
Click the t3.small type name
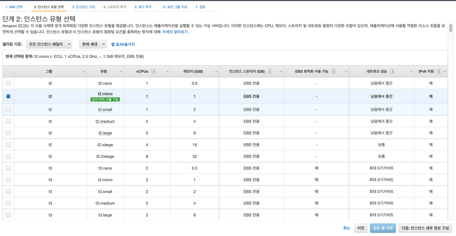(105, 192)
